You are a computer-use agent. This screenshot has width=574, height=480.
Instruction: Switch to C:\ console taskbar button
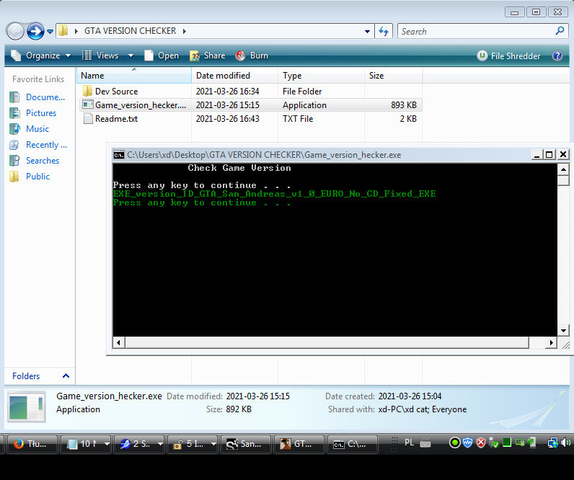pos(352,444)
